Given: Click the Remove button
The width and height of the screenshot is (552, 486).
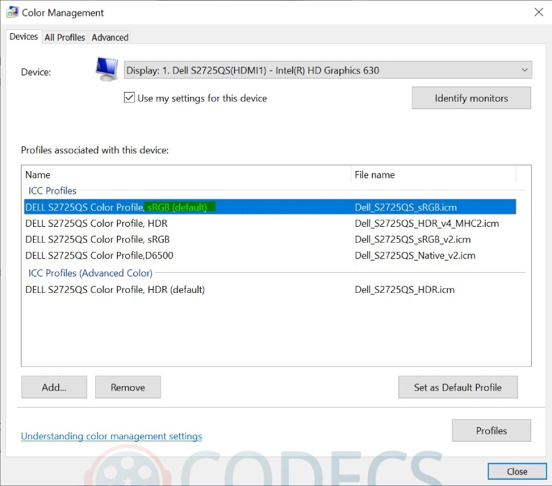Looking at the screenshot, I should [x=128, y=387].
